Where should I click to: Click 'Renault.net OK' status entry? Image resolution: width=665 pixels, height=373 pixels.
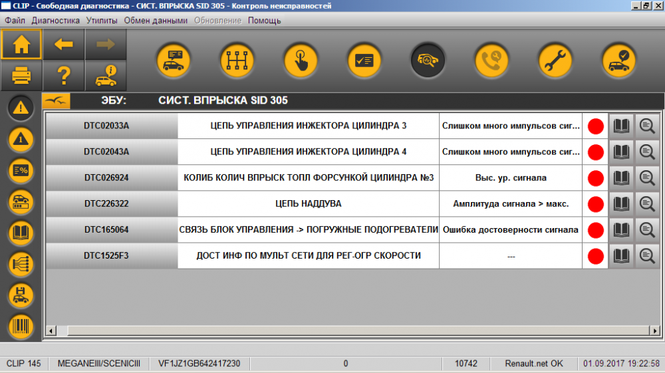tap(534, 364)
